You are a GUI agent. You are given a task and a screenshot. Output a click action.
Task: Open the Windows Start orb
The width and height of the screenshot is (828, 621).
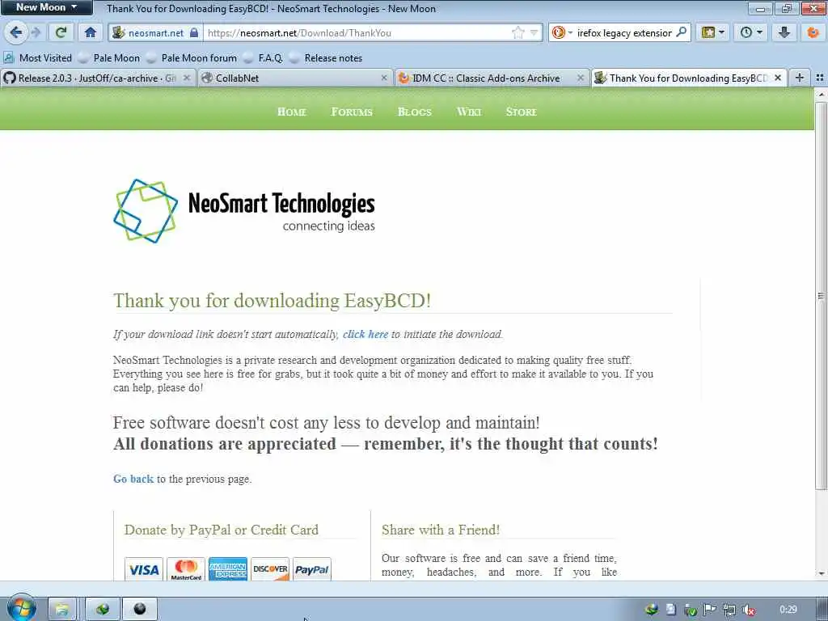point(21,609)
